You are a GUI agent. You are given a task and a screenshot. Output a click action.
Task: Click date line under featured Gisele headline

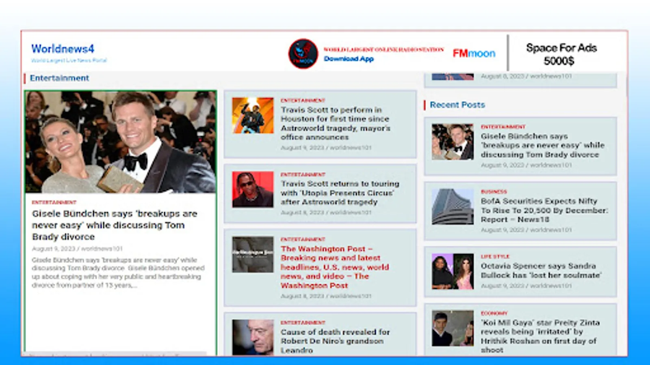[x=77, y=249]
